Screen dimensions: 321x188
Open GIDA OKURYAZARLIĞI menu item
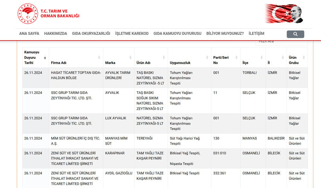(91, 34)
